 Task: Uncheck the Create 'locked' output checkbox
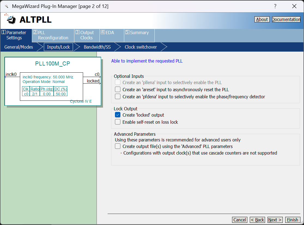coord(118,115)
